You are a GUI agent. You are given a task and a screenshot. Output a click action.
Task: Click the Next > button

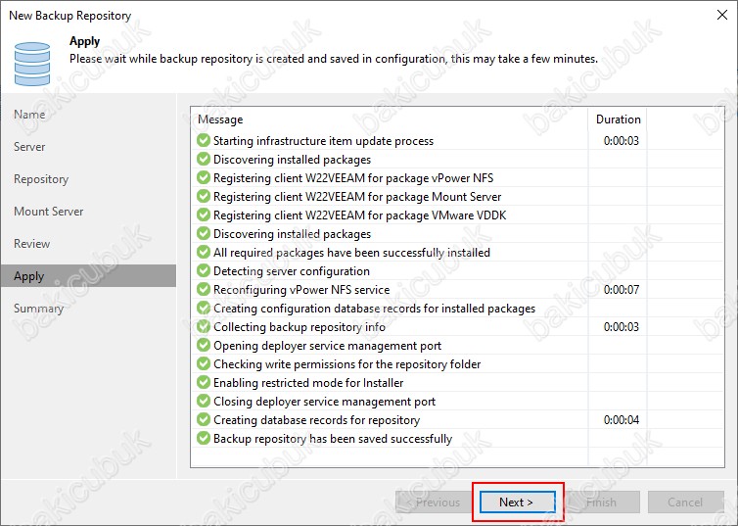[x=517, y=502]
